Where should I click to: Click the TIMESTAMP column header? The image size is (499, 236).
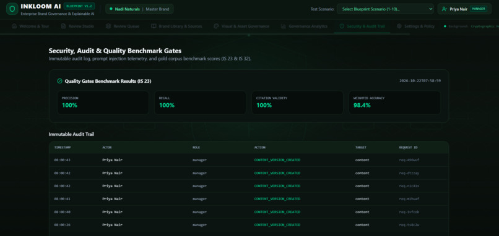[x=63, y=148]
